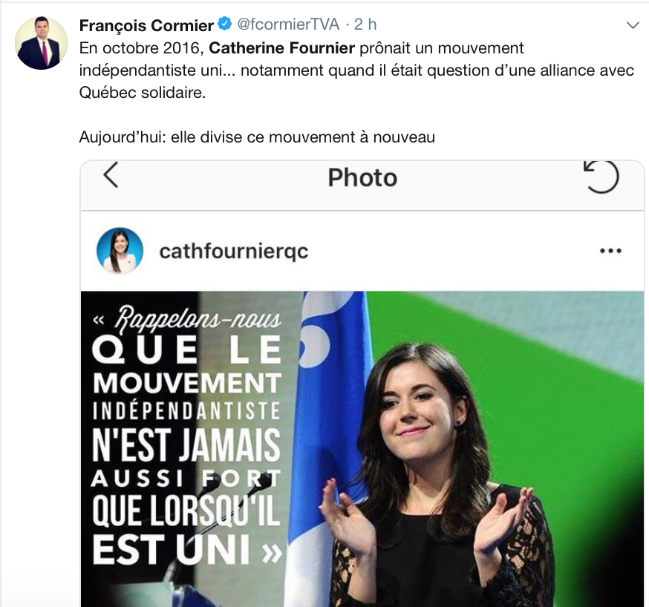
Task: Select the bold Catherine Fournier text
Action: (281, 48)
